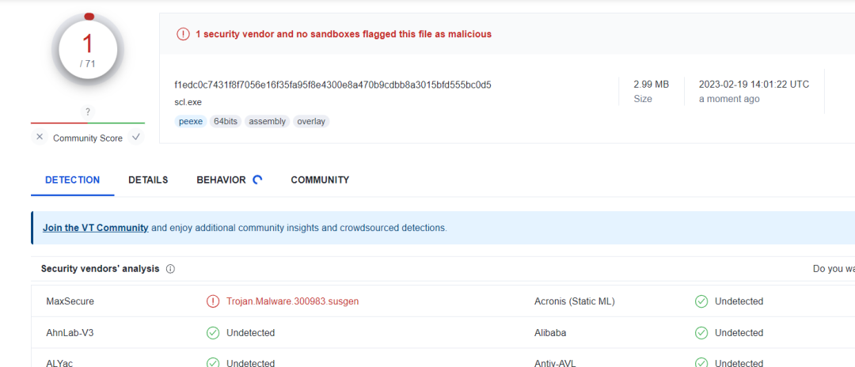Click the Undetected result for Acronis (Static ML)
Screen dimensions: 855x367
[x=739, y=301]
